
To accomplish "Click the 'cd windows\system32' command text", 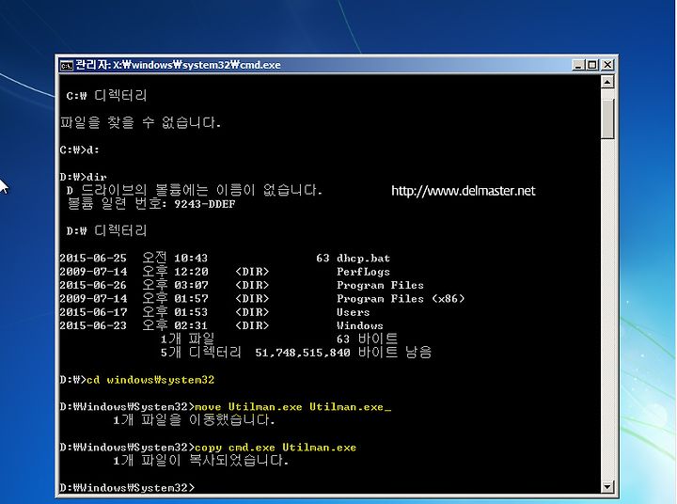I will coord(150,380).
